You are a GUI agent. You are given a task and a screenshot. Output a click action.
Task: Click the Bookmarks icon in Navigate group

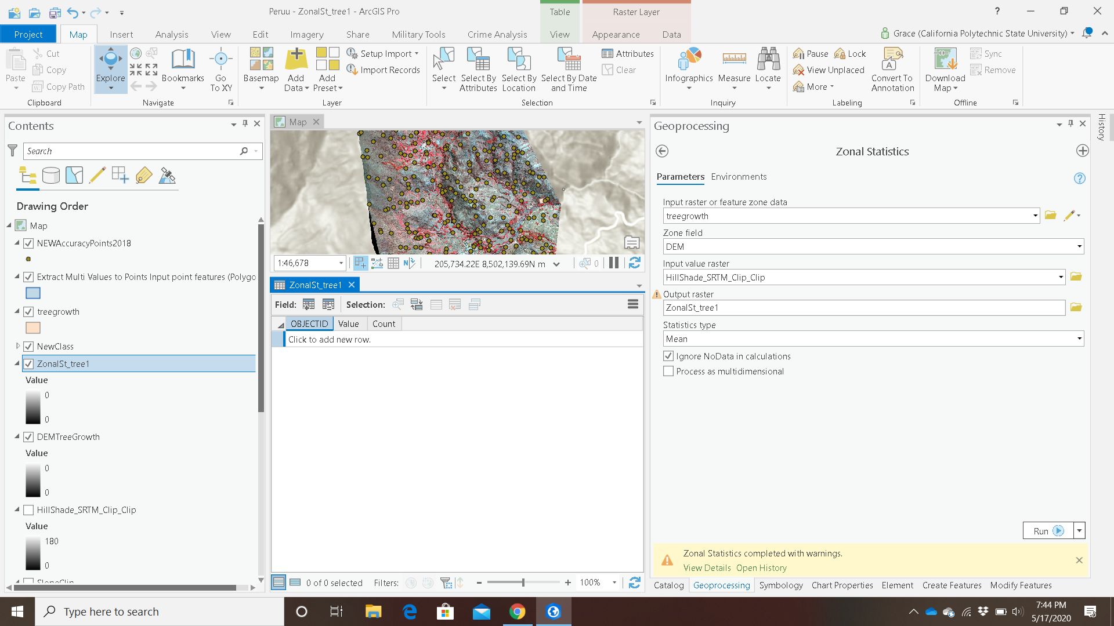(183, 60)
